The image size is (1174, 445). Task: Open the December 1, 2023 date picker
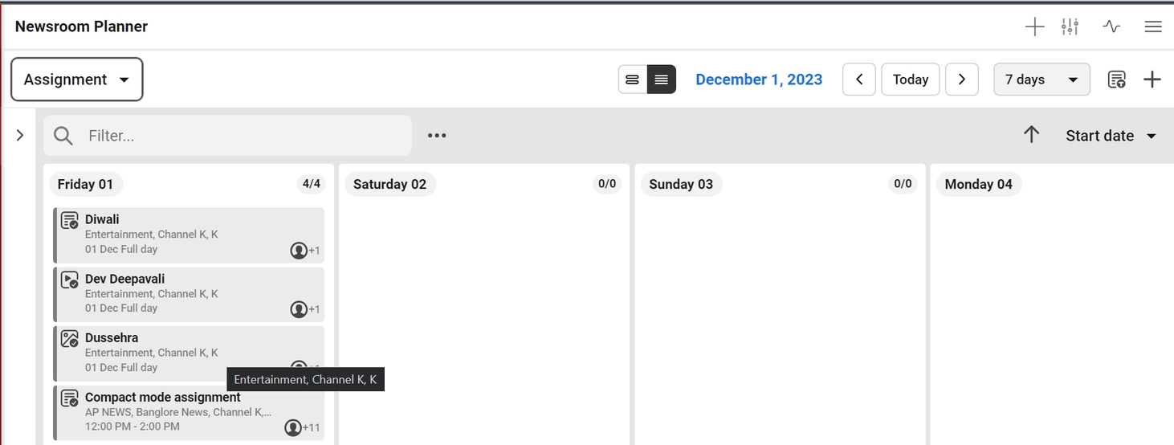(x=759, y=80)
